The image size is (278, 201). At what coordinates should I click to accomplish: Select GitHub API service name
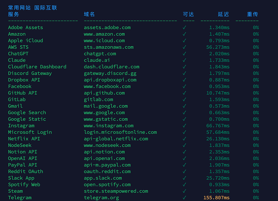pos(23,93)
